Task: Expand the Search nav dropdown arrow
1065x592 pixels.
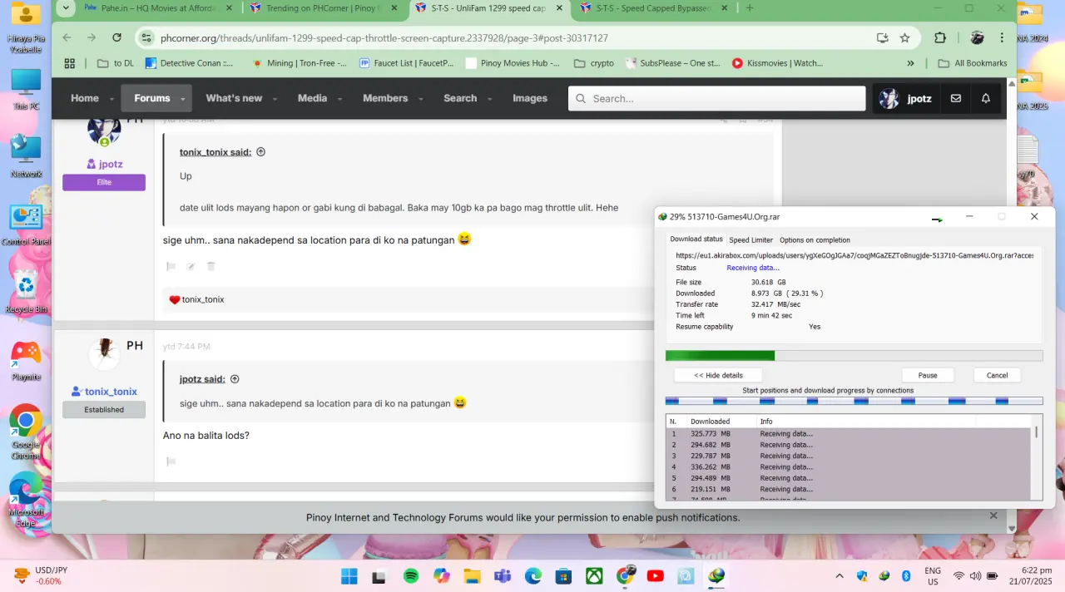Action: 489,99
